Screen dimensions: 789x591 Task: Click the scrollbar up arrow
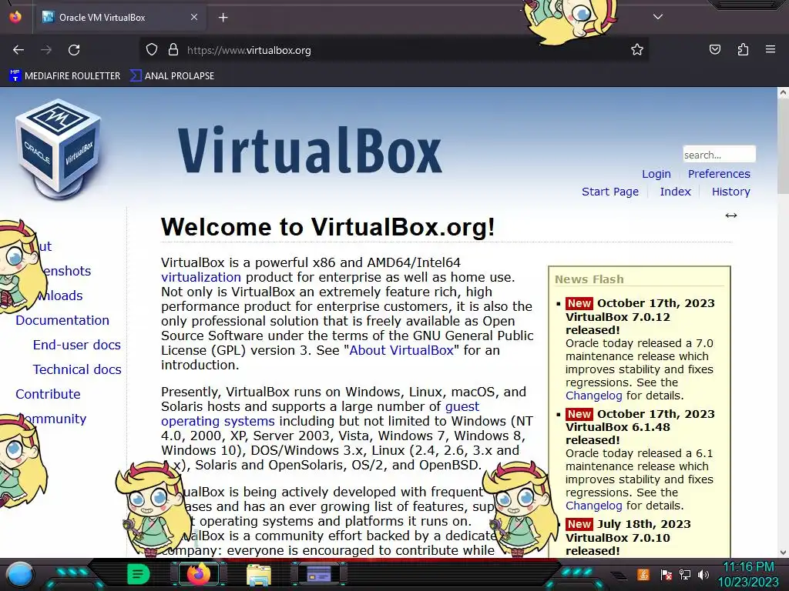[x=783, y=92]
